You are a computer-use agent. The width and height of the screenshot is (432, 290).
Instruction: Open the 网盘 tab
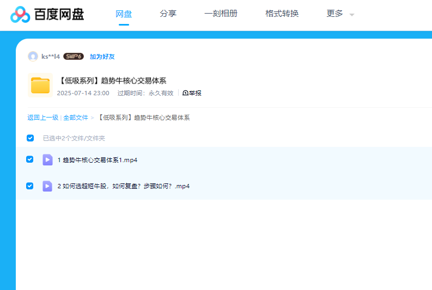coord(124,14)
